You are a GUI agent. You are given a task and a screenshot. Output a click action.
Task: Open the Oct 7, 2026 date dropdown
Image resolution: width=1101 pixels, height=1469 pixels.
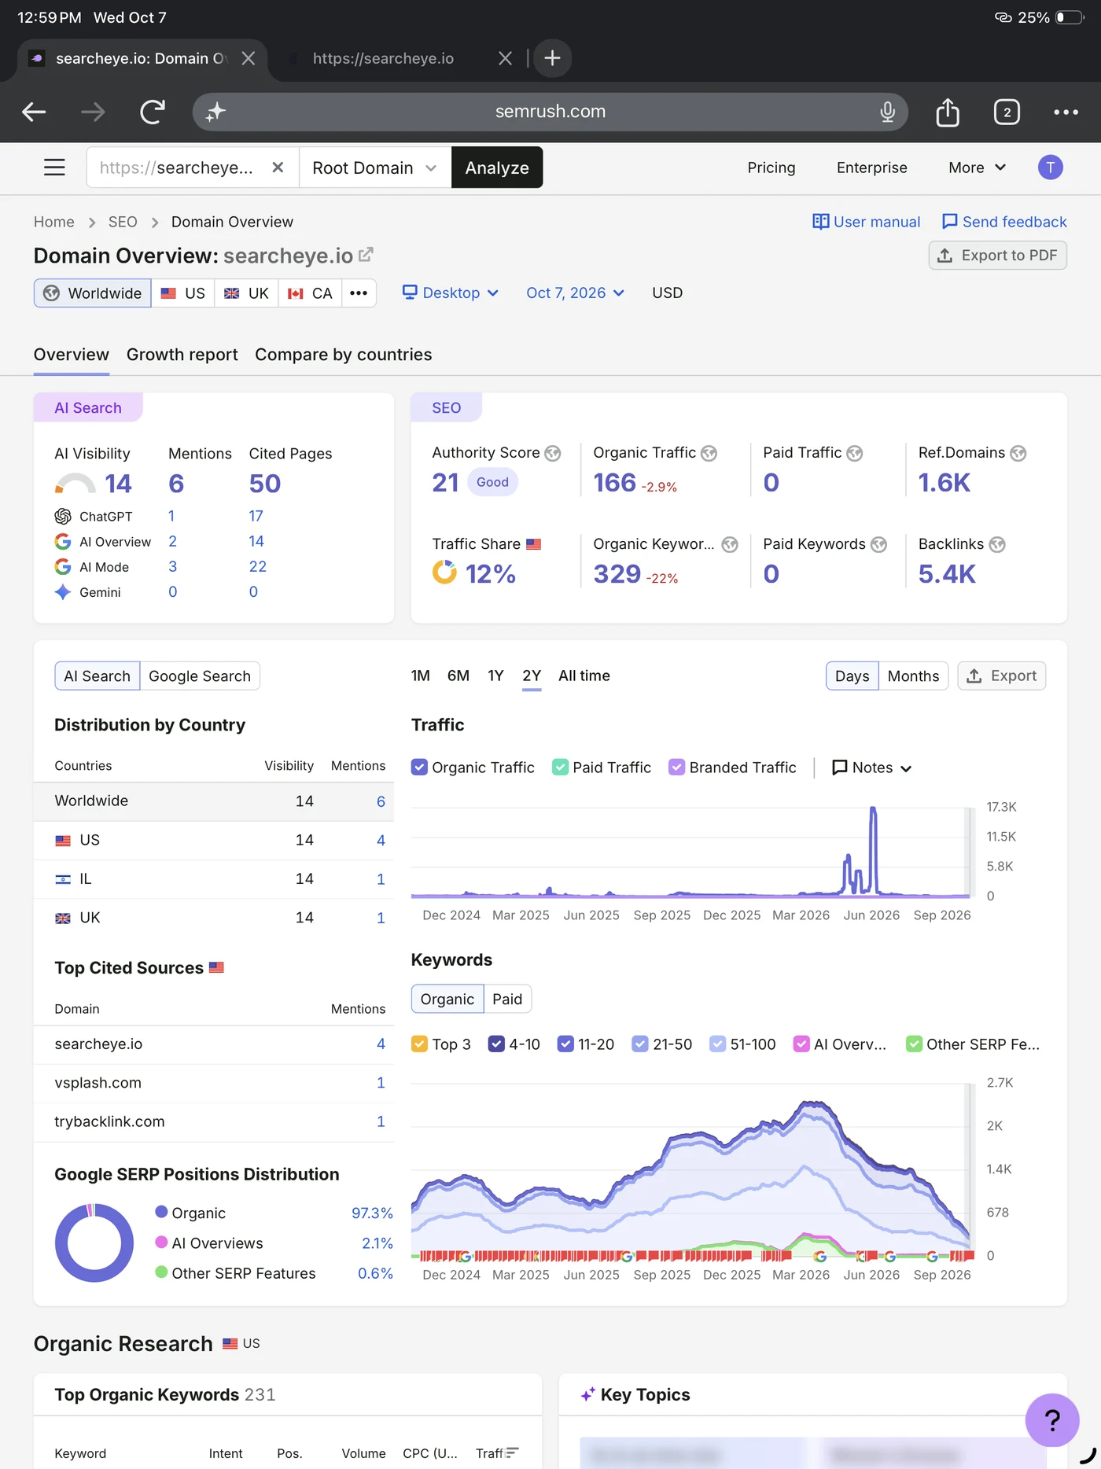tap(575, 293)
